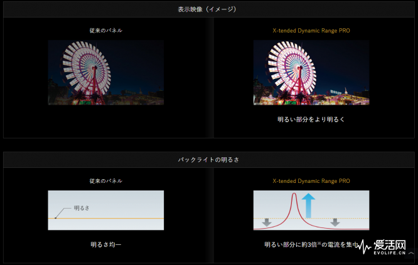The image size is (418, 265).
Task: Click the 明るい部分をより明るく caption
Action: point(311,120)
